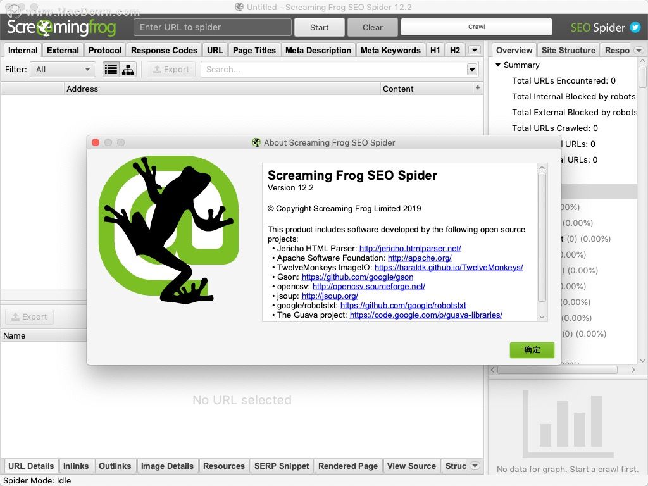This screenshot has width=648, height=486.
Task: Click the large frog logo in About dialog
Action: pos(168,230)
